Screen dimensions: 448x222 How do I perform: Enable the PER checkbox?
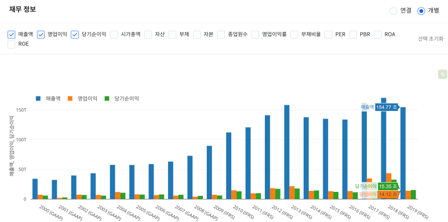[x=329, y=35]
